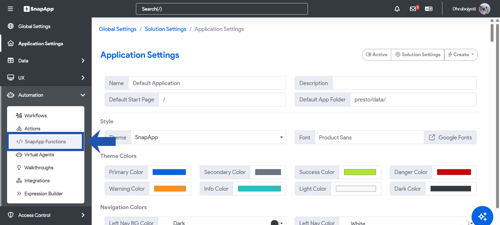Viewport: 500px width, 225px height.
Task: Click the Access Control shield icon
Action: pyautogui.click(x=11, y=215)
